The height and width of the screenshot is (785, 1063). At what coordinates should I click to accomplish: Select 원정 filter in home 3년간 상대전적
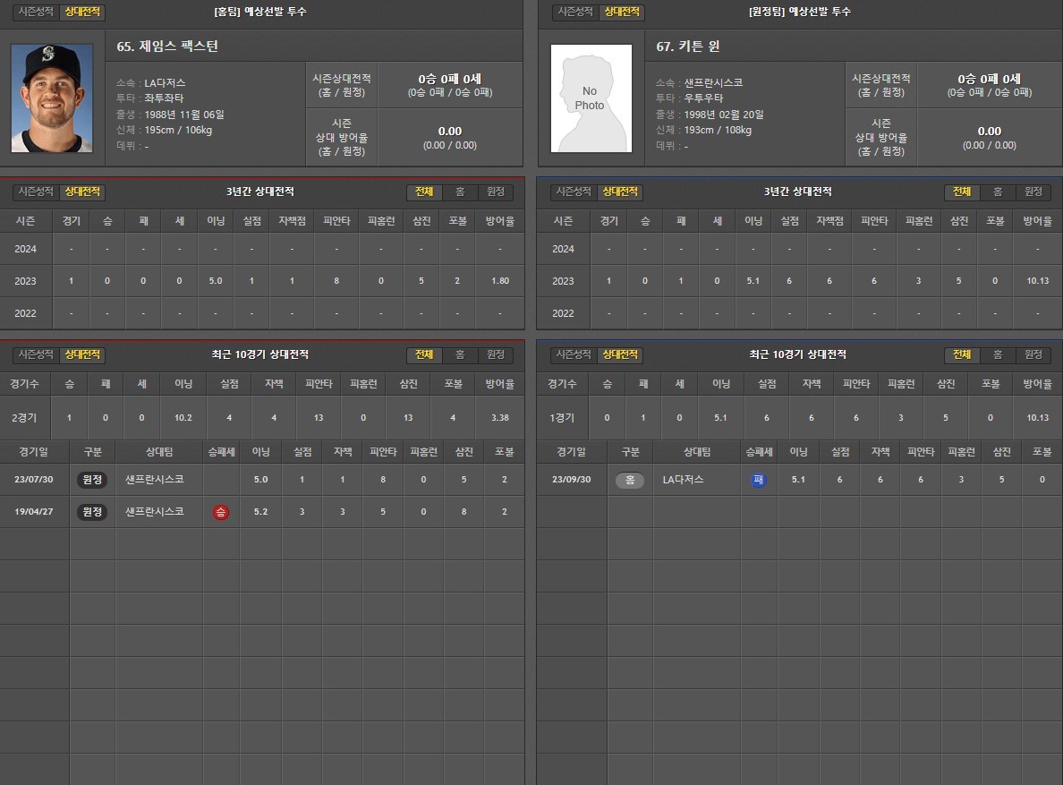(496, 192)
